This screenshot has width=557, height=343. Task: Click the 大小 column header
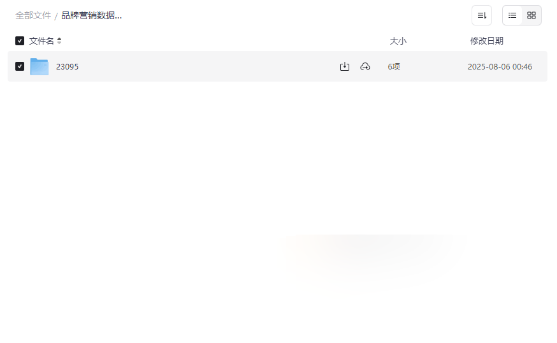point(398,41)
